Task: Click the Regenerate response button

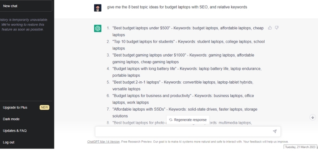Action: coord(188,120)
